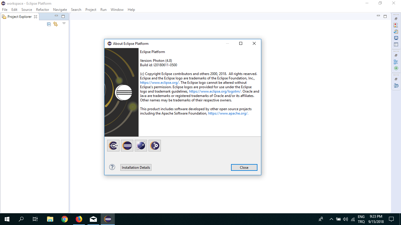401x225 pixels.
Task: Open the File menu
Action: pyautogui.click(x=5, y=10)
